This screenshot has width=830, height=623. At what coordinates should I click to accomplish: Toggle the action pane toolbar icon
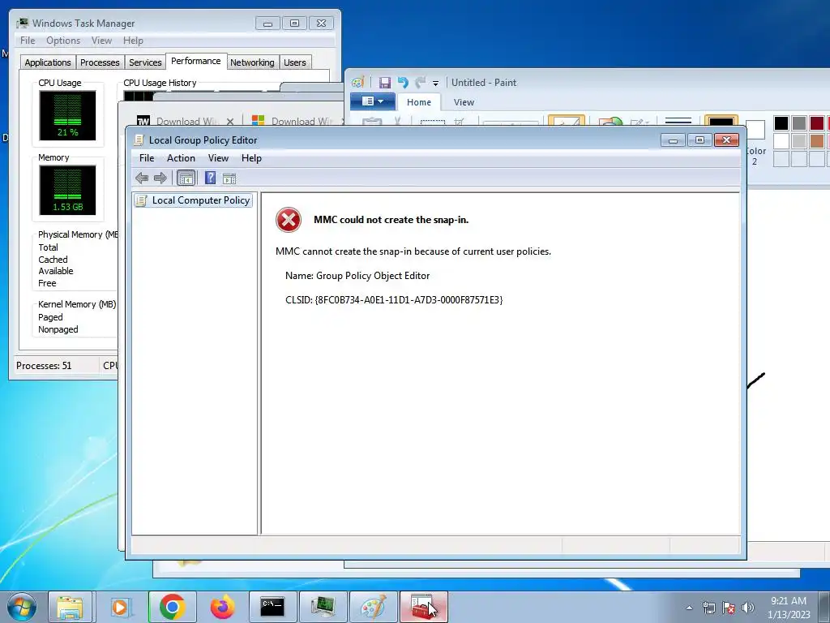pos(229,178)
